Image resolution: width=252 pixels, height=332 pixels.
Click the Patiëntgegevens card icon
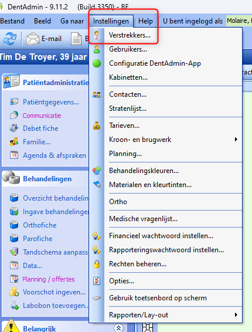coord(14,102)
